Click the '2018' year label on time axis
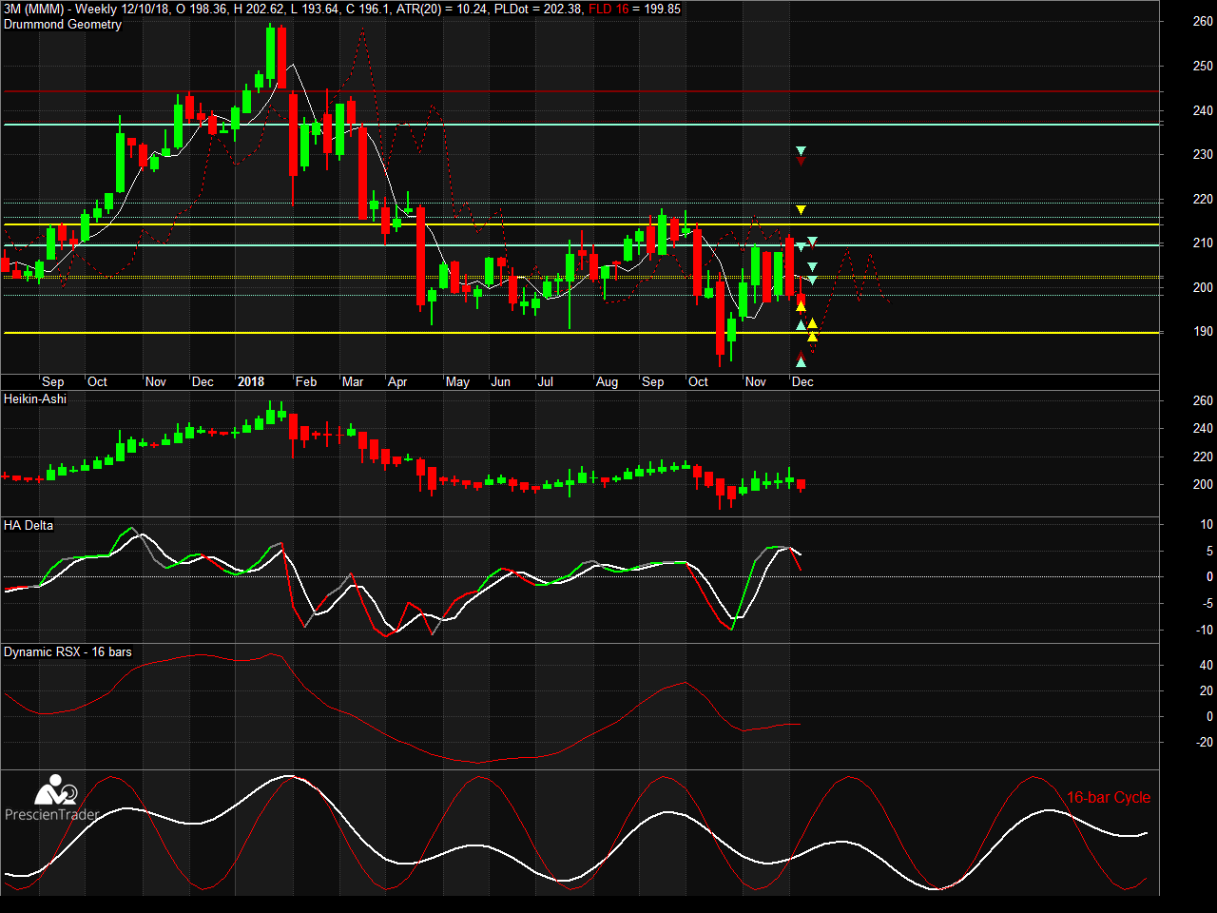 coord(251,381)
